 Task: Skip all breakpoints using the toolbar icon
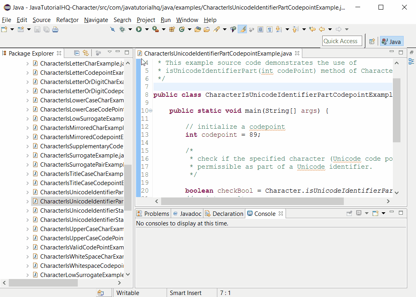point(113,30)
